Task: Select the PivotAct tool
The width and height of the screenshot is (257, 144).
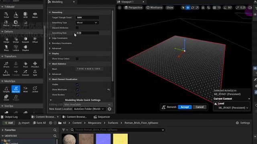Action: 35,65
